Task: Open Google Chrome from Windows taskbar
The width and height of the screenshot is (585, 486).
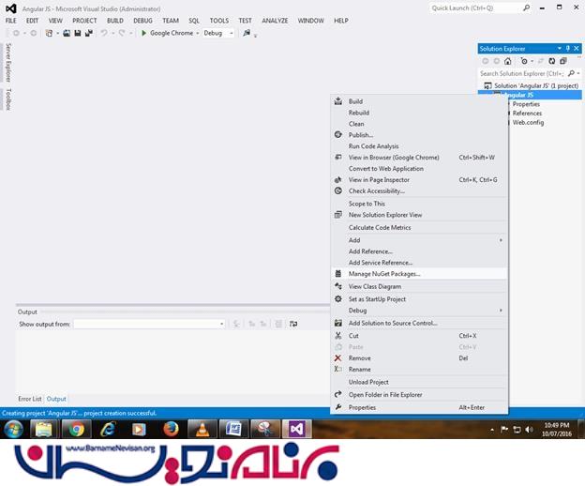Action: tap(76, 430)
